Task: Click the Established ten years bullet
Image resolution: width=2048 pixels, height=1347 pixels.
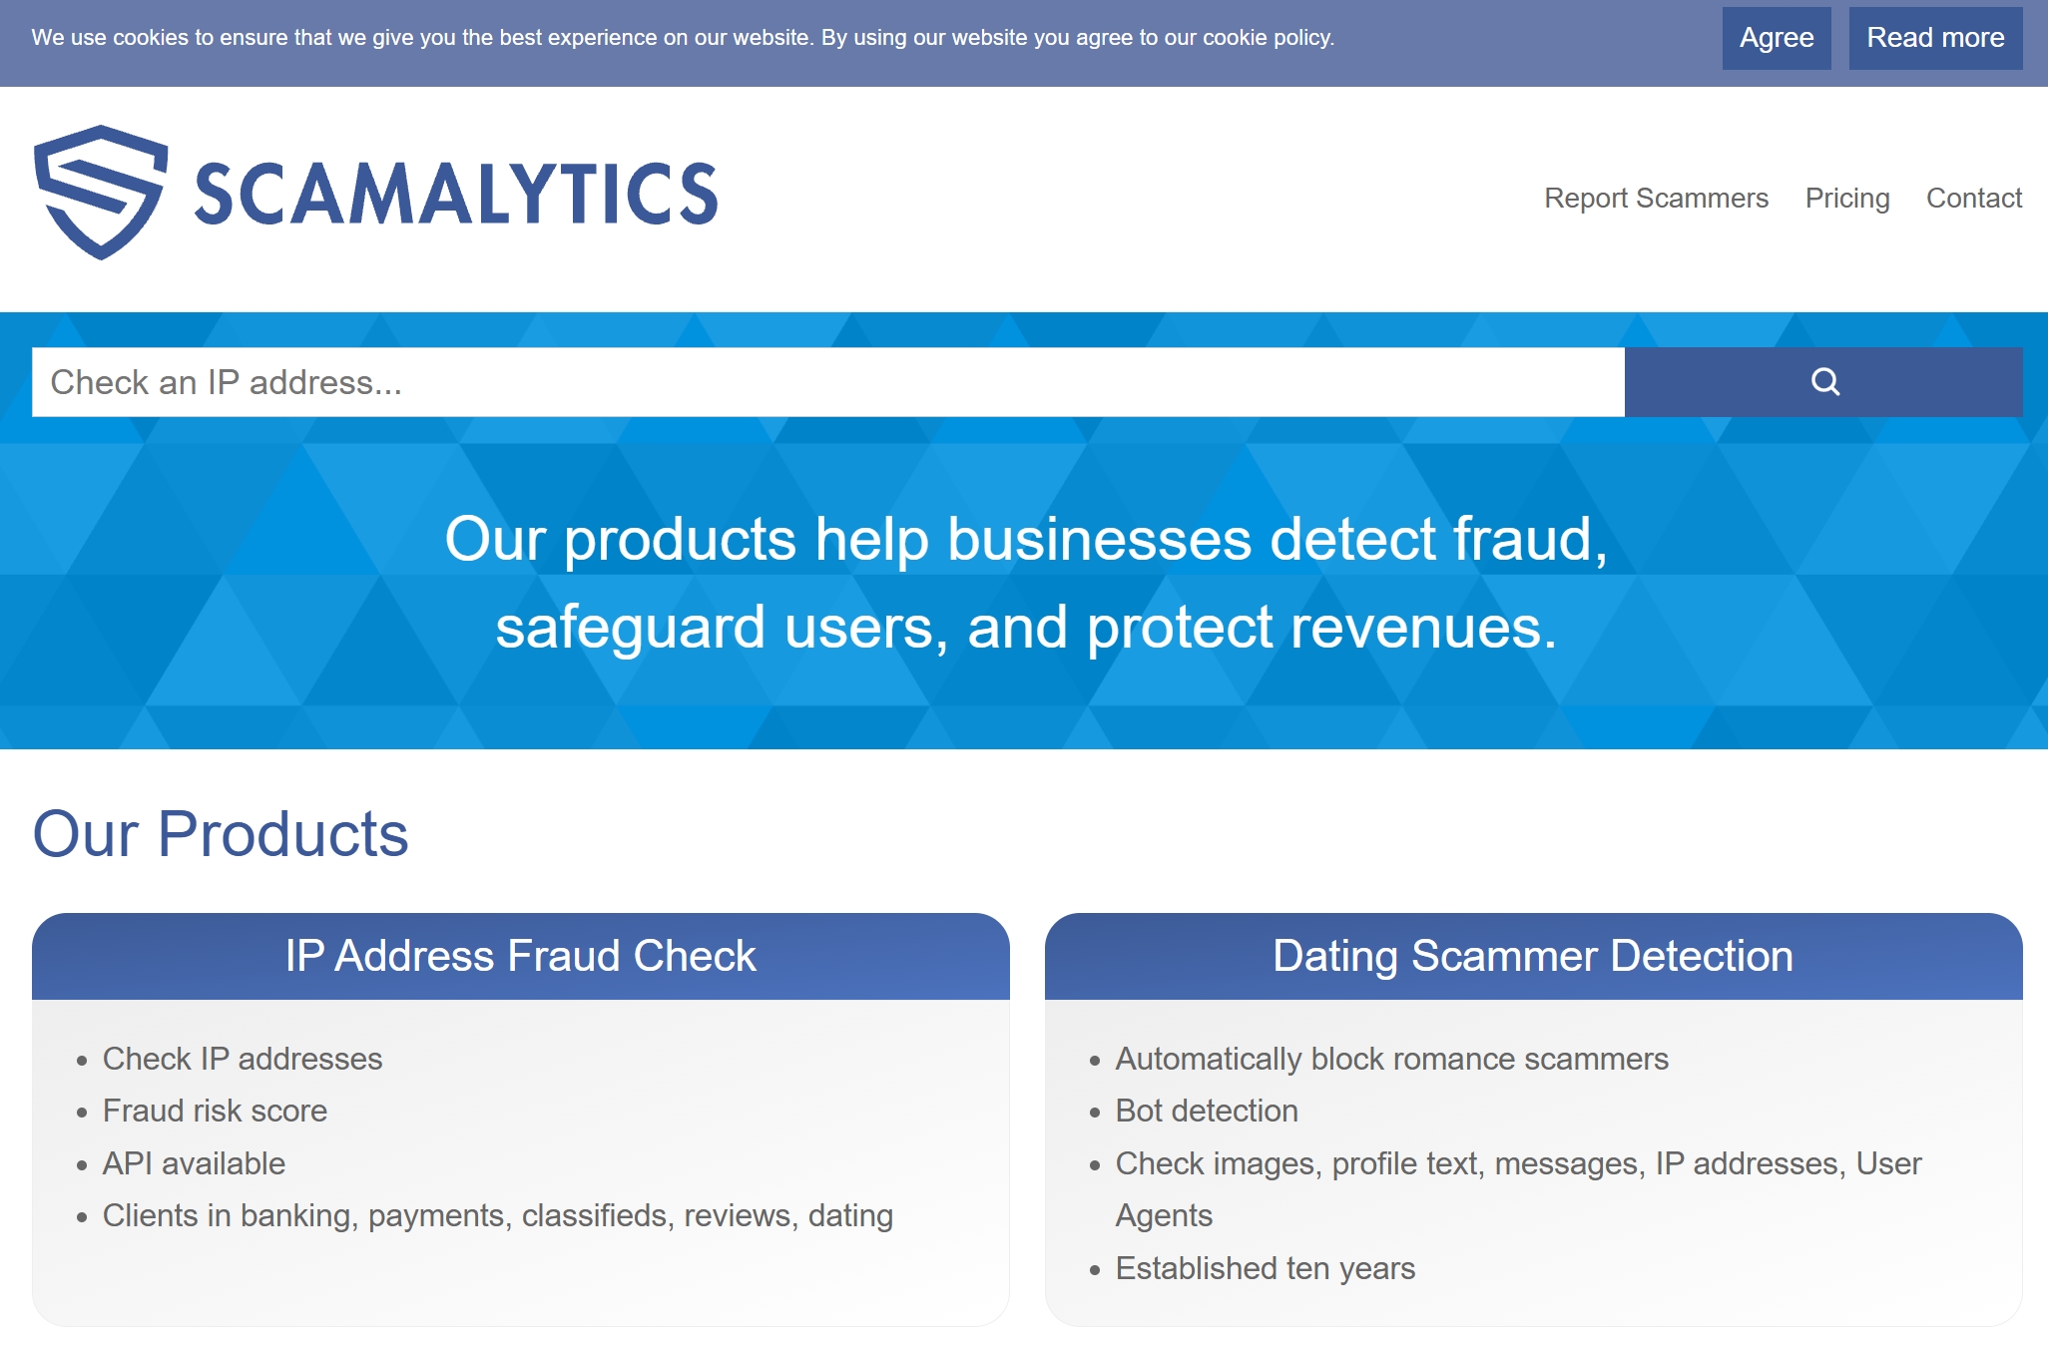Action: (x=1265, y=1268)
